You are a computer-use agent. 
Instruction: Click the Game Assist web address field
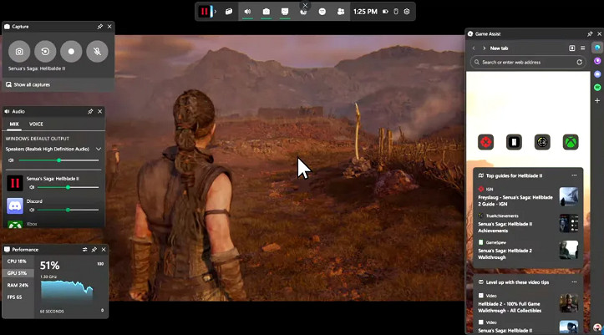pyautogui.click(x=528, y=62)
